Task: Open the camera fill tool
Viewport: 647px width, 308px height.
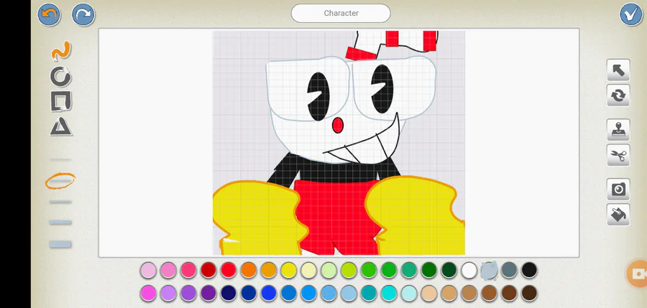Action: (x=618, y=190)
